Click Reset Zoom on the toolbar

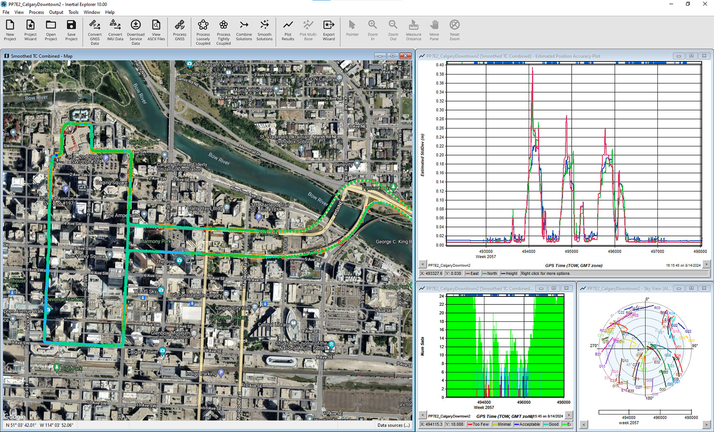pos(454,30)
